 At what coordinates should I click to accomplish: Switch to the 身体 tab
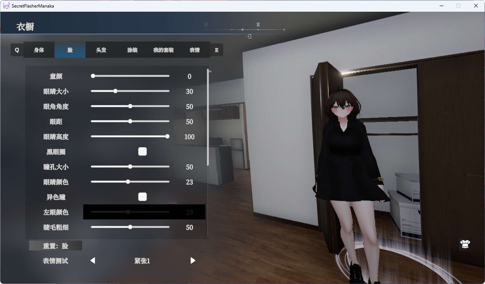pos(39,50)
